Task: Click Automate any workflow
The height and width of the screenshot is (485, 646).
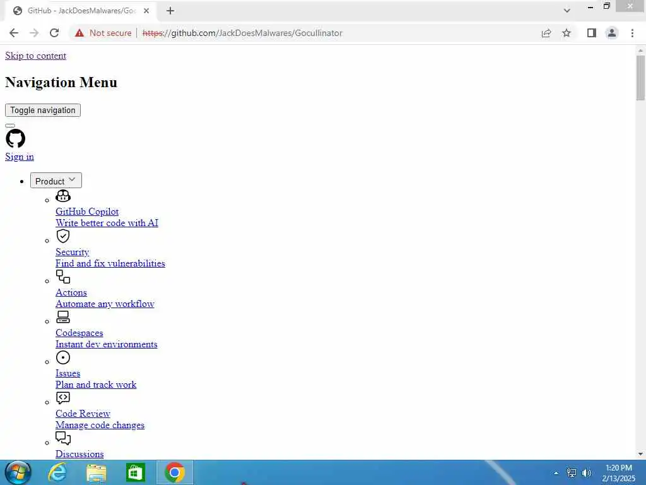Action: (x=105, y=304)
